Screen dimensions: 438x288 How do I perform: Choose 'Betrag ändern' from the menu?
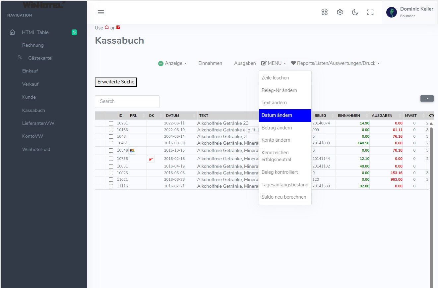pos(285,128)
